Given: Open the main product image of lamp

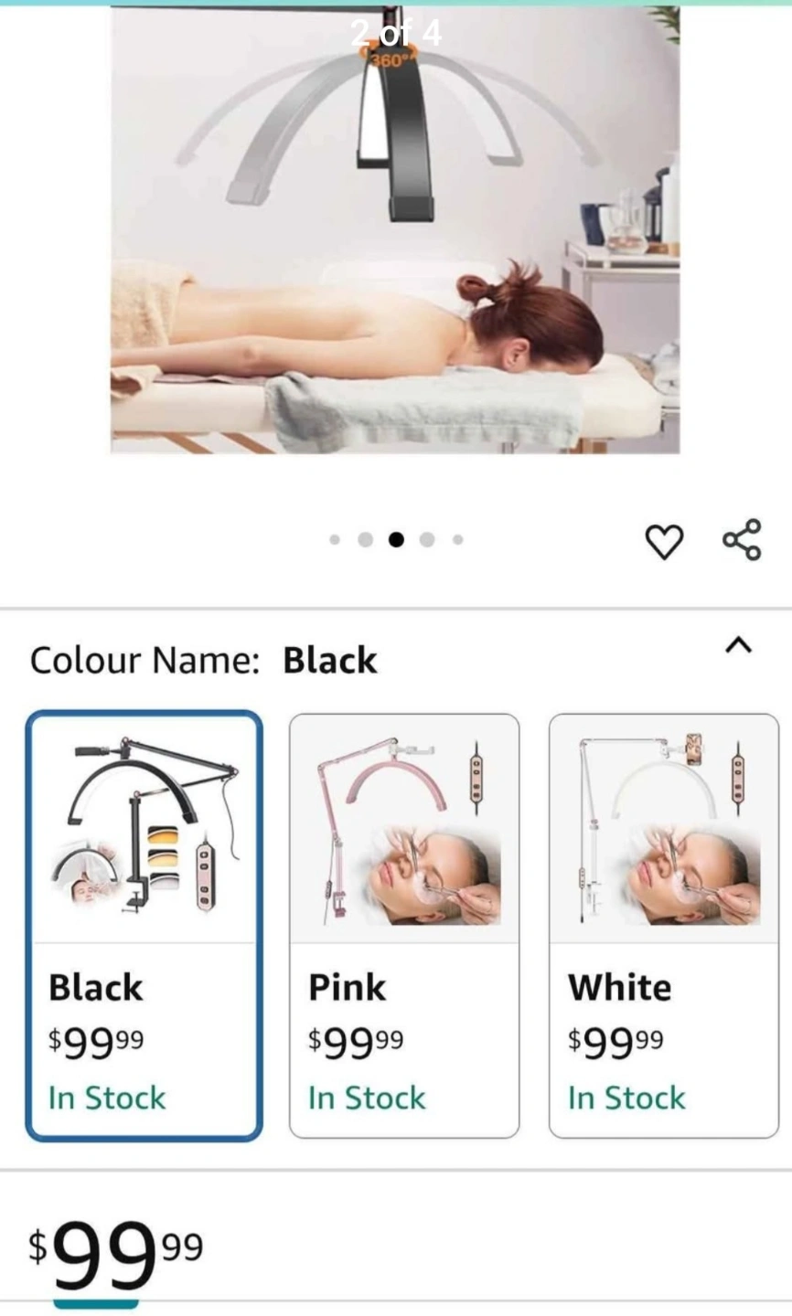Looking at the screenshot, I should pyautogui.click(x=395, y=229).
